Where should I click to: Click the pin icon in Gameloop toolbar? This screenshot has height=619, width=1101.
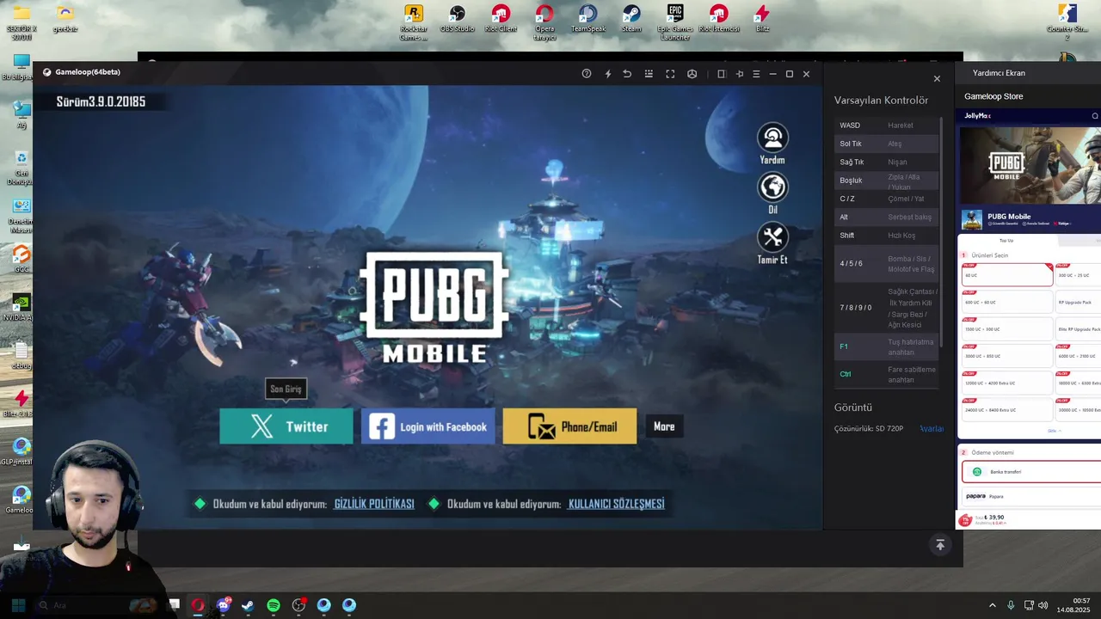739,74
